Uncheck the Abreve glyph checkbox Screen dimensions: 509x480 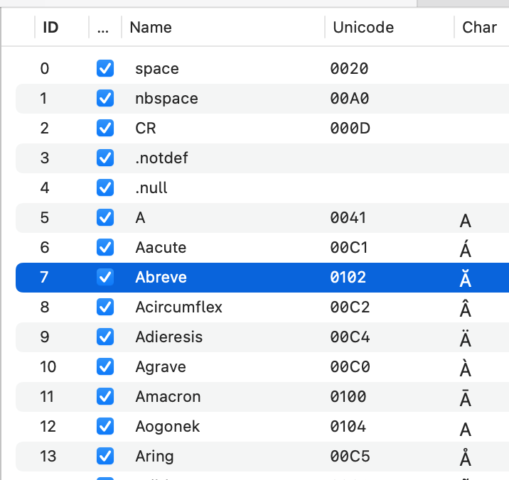tap(105, 278)
